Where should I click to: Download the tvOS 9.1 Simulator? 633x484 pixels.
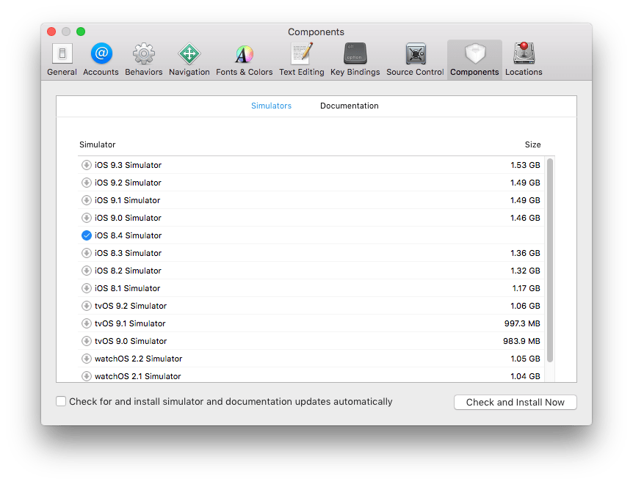click(87, 323)
